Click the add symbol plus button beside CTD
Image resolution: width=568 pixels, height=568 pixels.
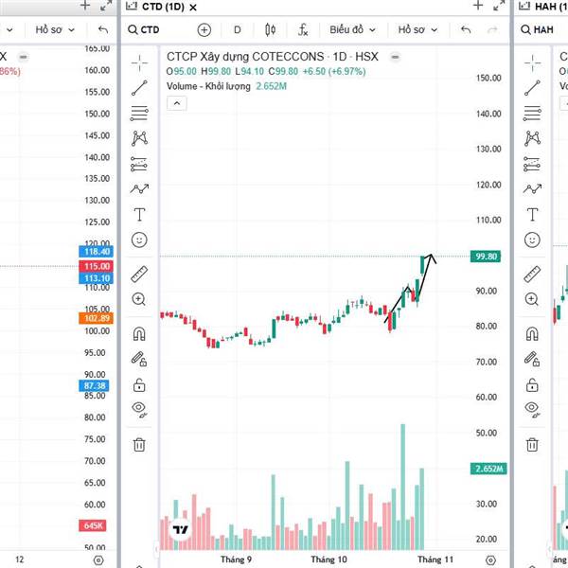(x=204, y=29)
